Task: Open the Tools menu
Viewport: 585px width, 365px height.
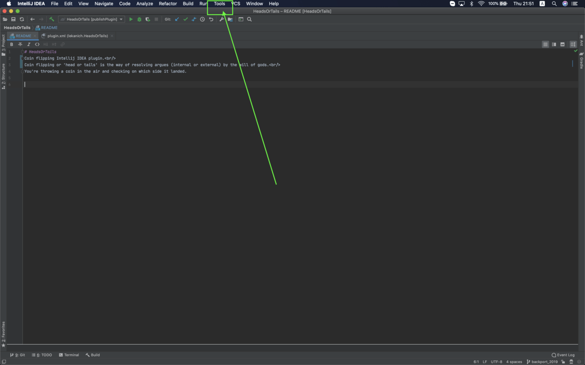Action: 219,3
